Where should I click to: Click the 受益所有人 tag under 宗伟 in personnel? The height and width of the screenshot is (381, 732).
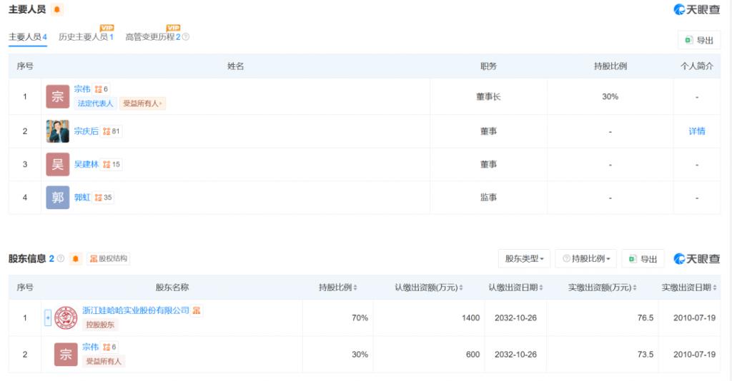(x=142, y=103)
